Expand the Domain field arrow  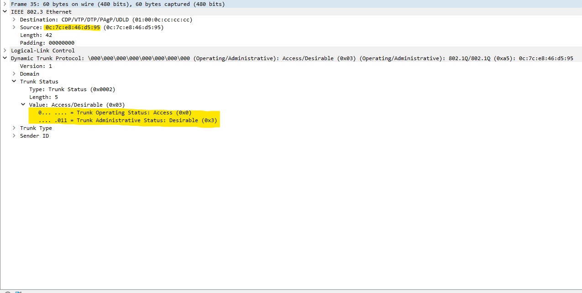coord(14,74)
